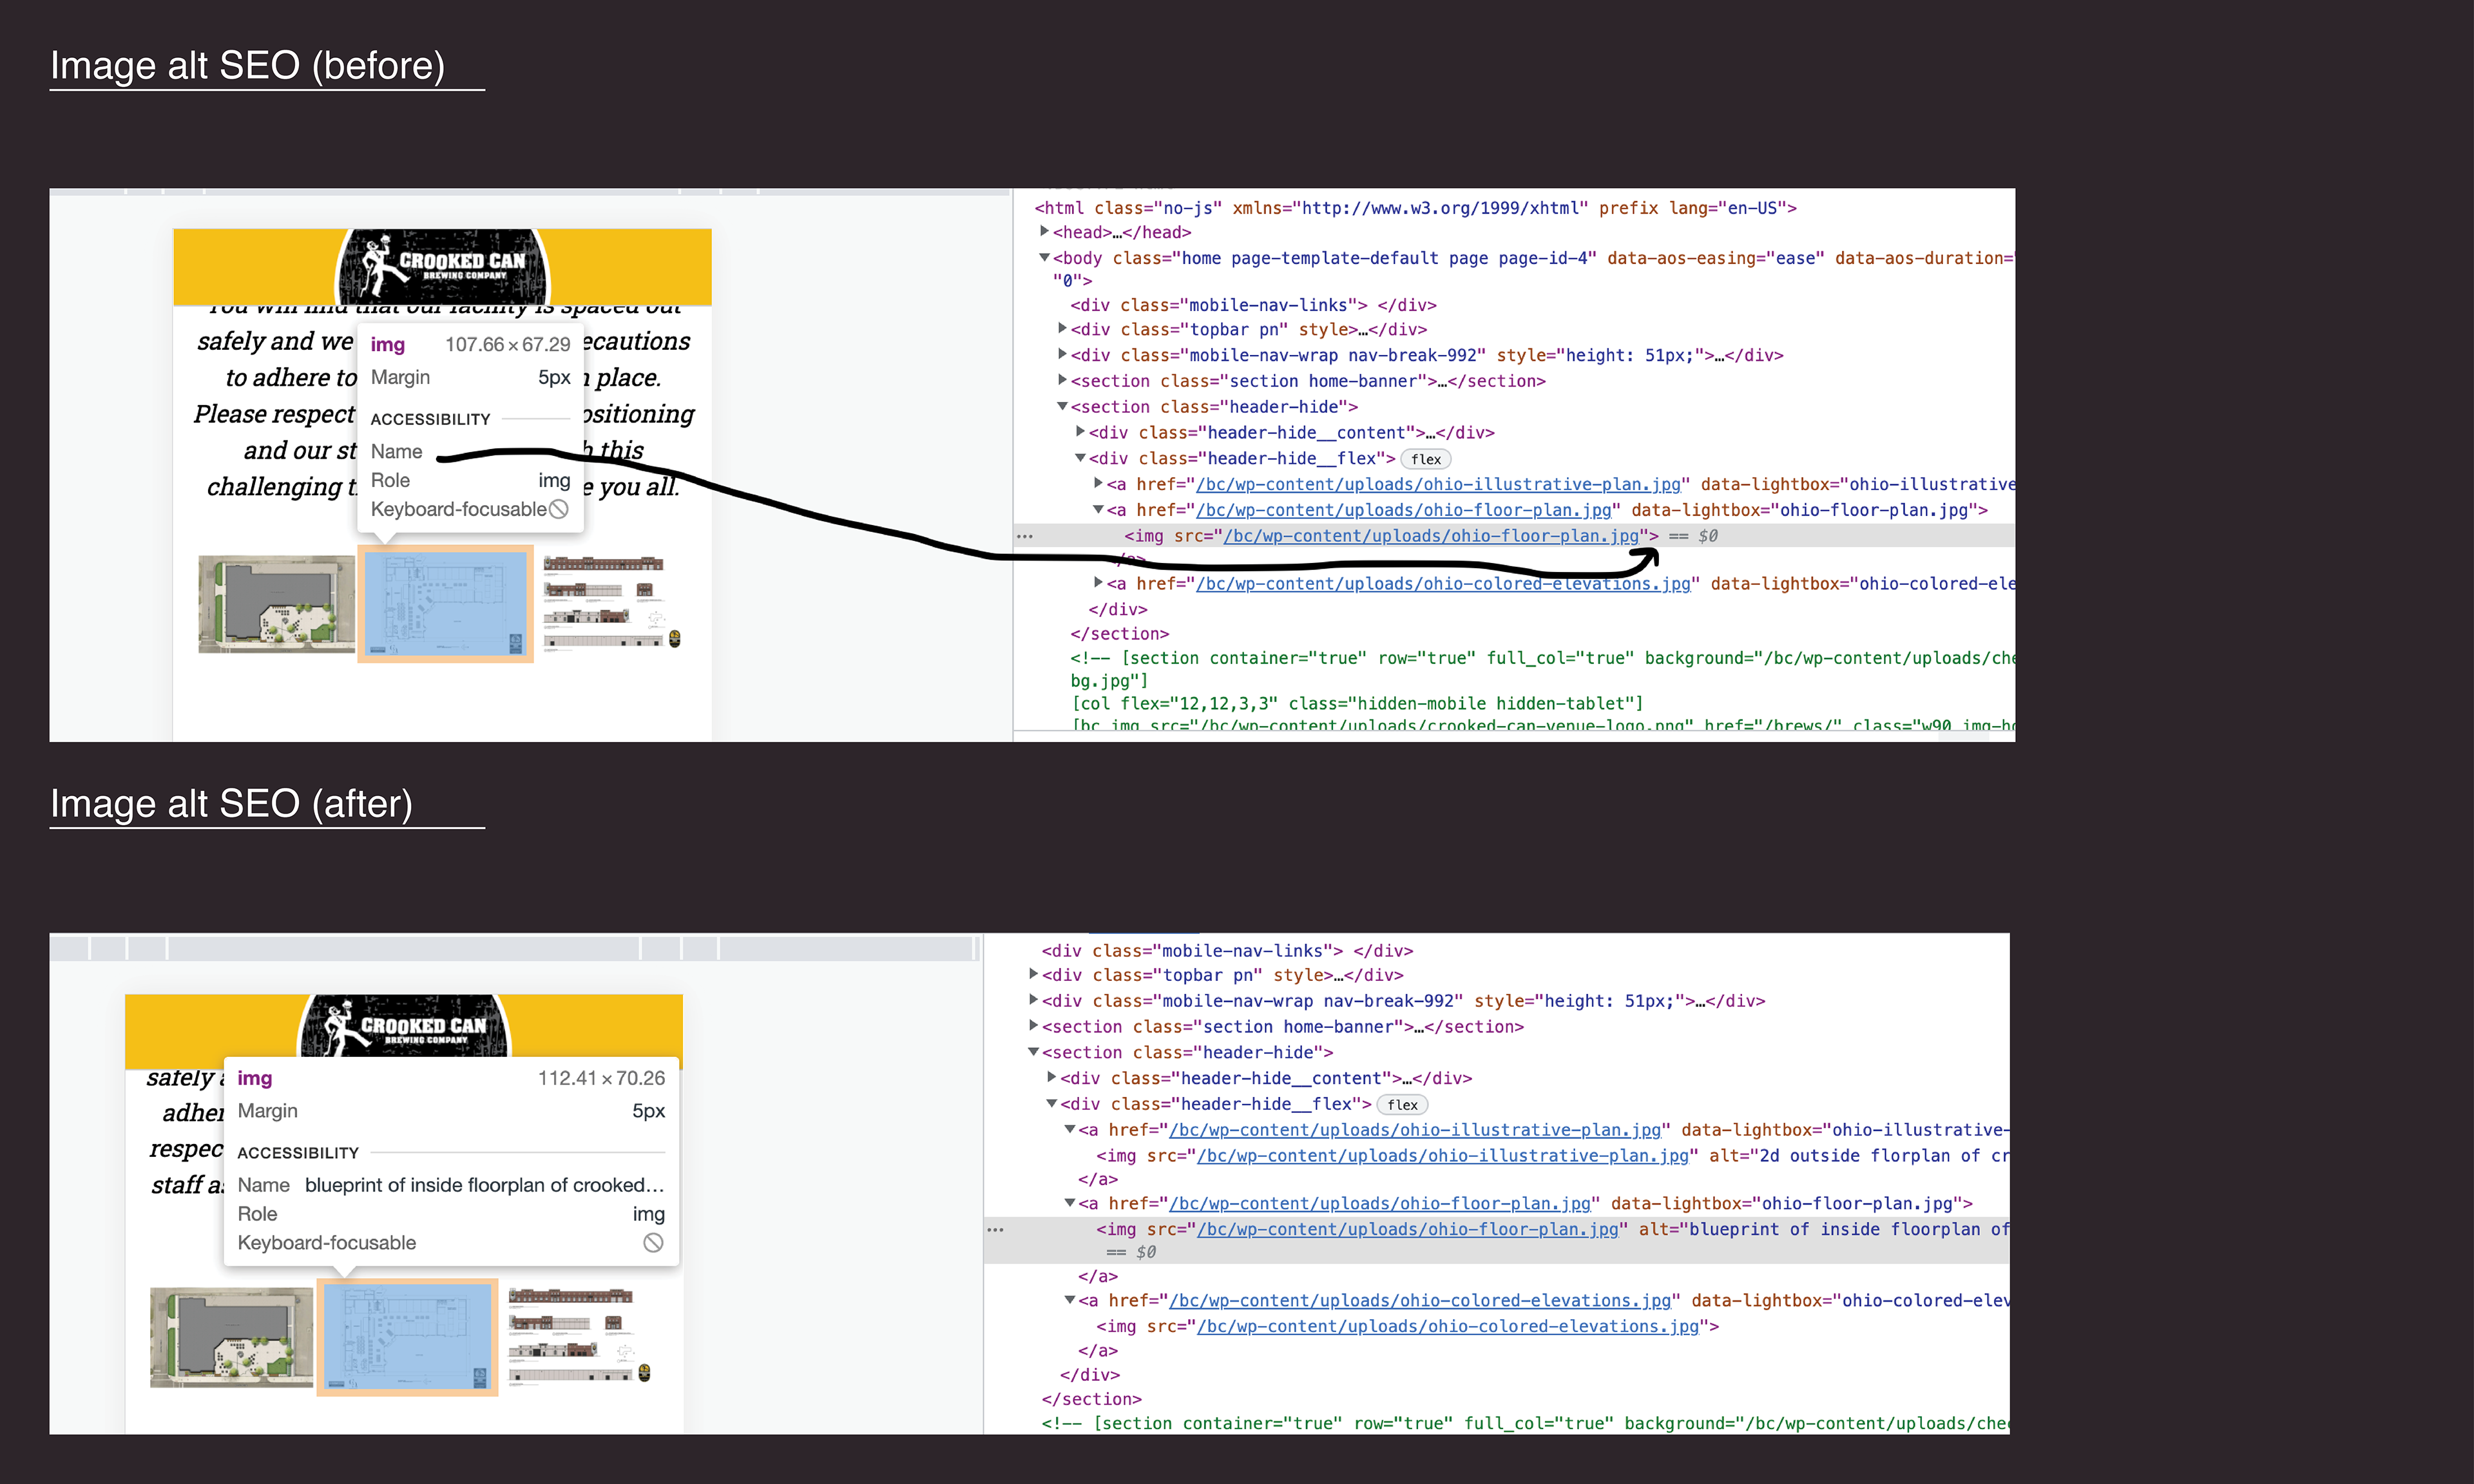Open the ellipsis menu beside the before img row
This screenshot has width=2474, height=1484.
pyautogui.click(x=1024, y=537)
